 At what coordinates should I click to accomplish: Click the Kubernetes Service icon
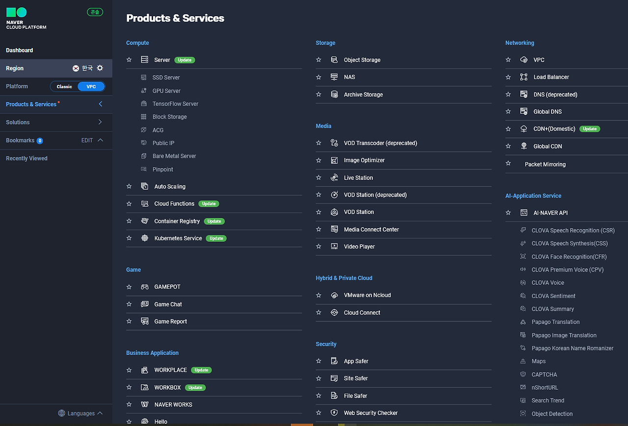pos(145,238)
